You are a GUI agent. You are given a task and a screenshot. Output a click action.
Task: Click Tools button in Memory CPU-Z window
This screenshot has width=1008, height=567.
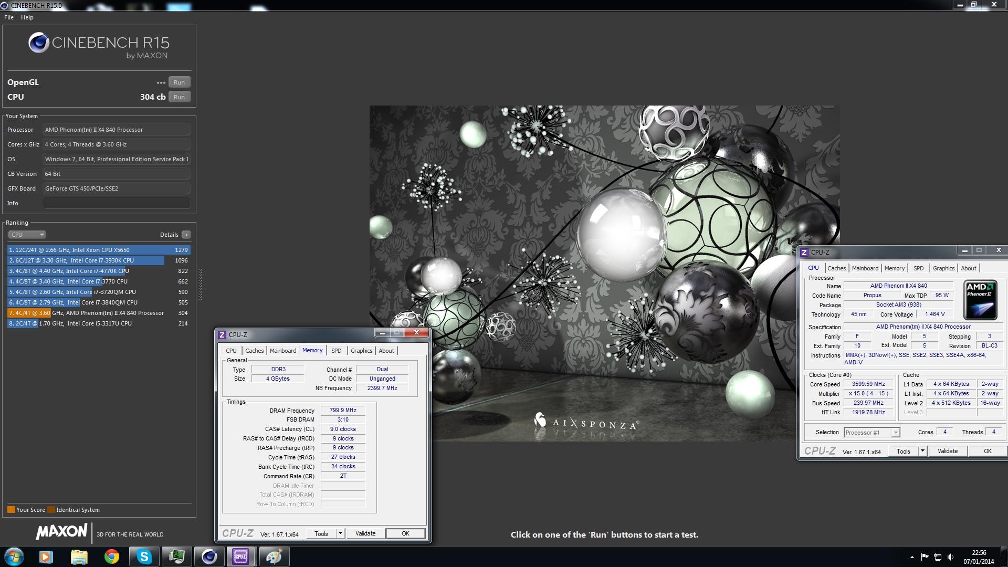pyautogui.click(x=321, y=533)
